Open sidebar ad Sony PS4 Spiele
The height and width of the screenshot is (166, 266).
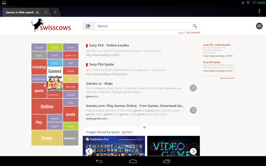coord(212,62)
